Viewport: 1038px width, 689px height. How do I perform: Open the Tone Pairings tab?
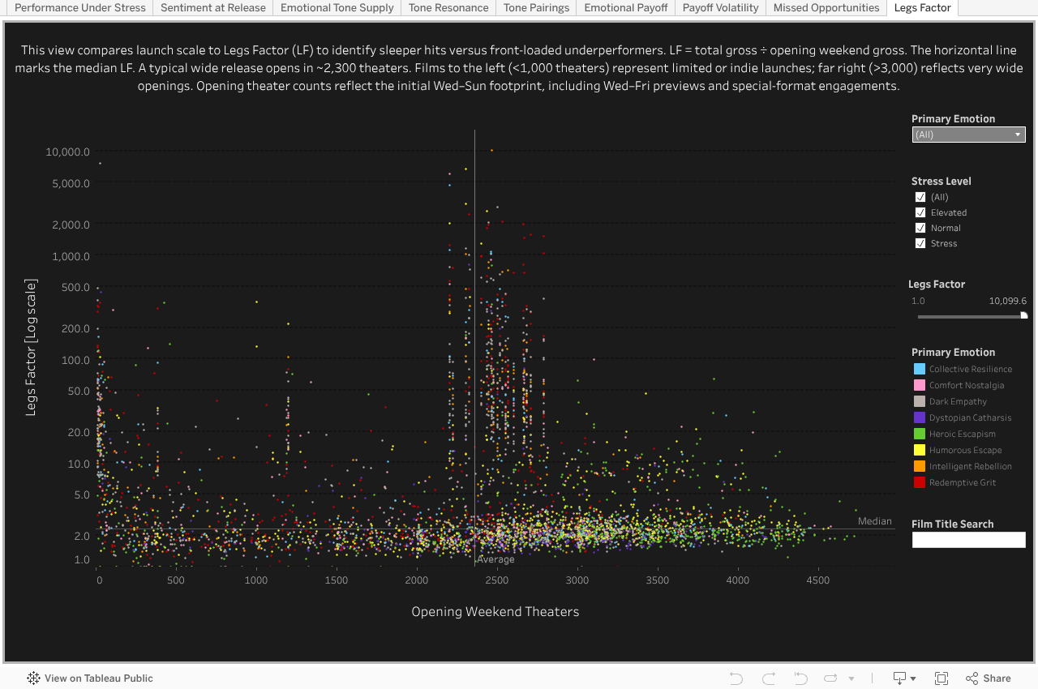(x=536, y=8)
